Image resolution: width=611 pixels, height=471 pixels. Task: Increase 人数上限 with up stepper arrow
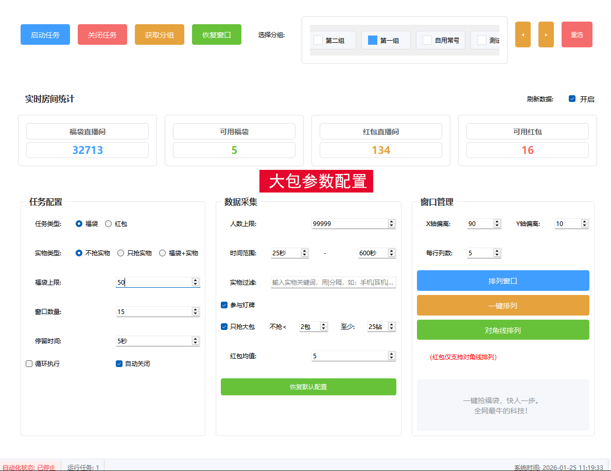(392, 222)
